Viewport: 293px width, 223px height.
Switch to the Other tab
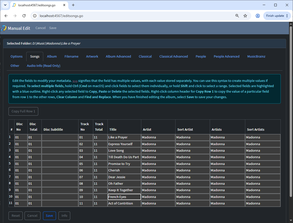15,66
